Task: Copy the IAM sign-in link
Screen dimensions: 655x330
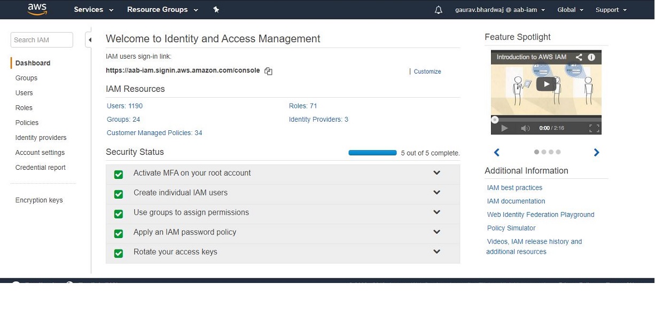Action: [268, 71]
